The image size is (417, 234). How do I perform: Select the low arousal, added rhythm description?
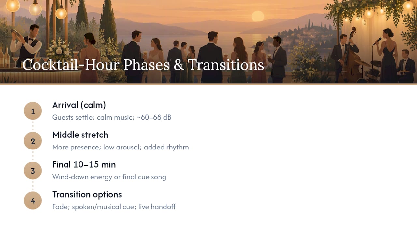pos(121,147)
